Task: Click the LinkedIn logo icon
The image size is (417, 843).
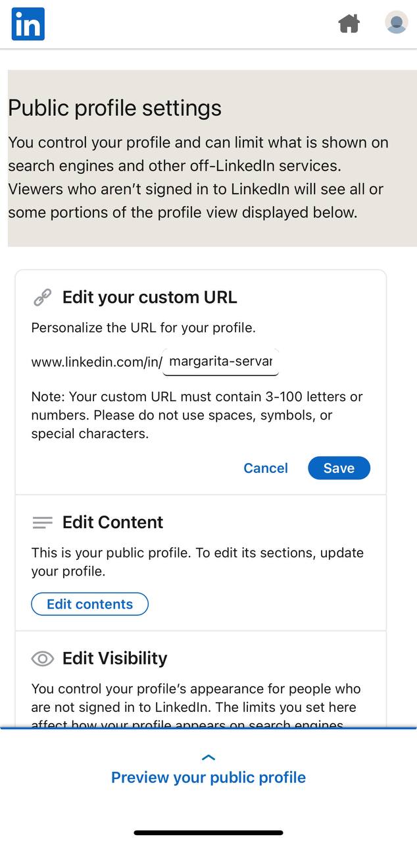Action: pos(28,23)
